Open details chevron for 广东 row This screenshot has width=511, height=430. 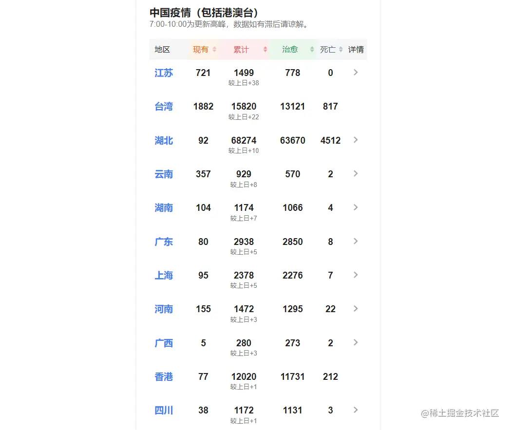(x=356, y=242)
